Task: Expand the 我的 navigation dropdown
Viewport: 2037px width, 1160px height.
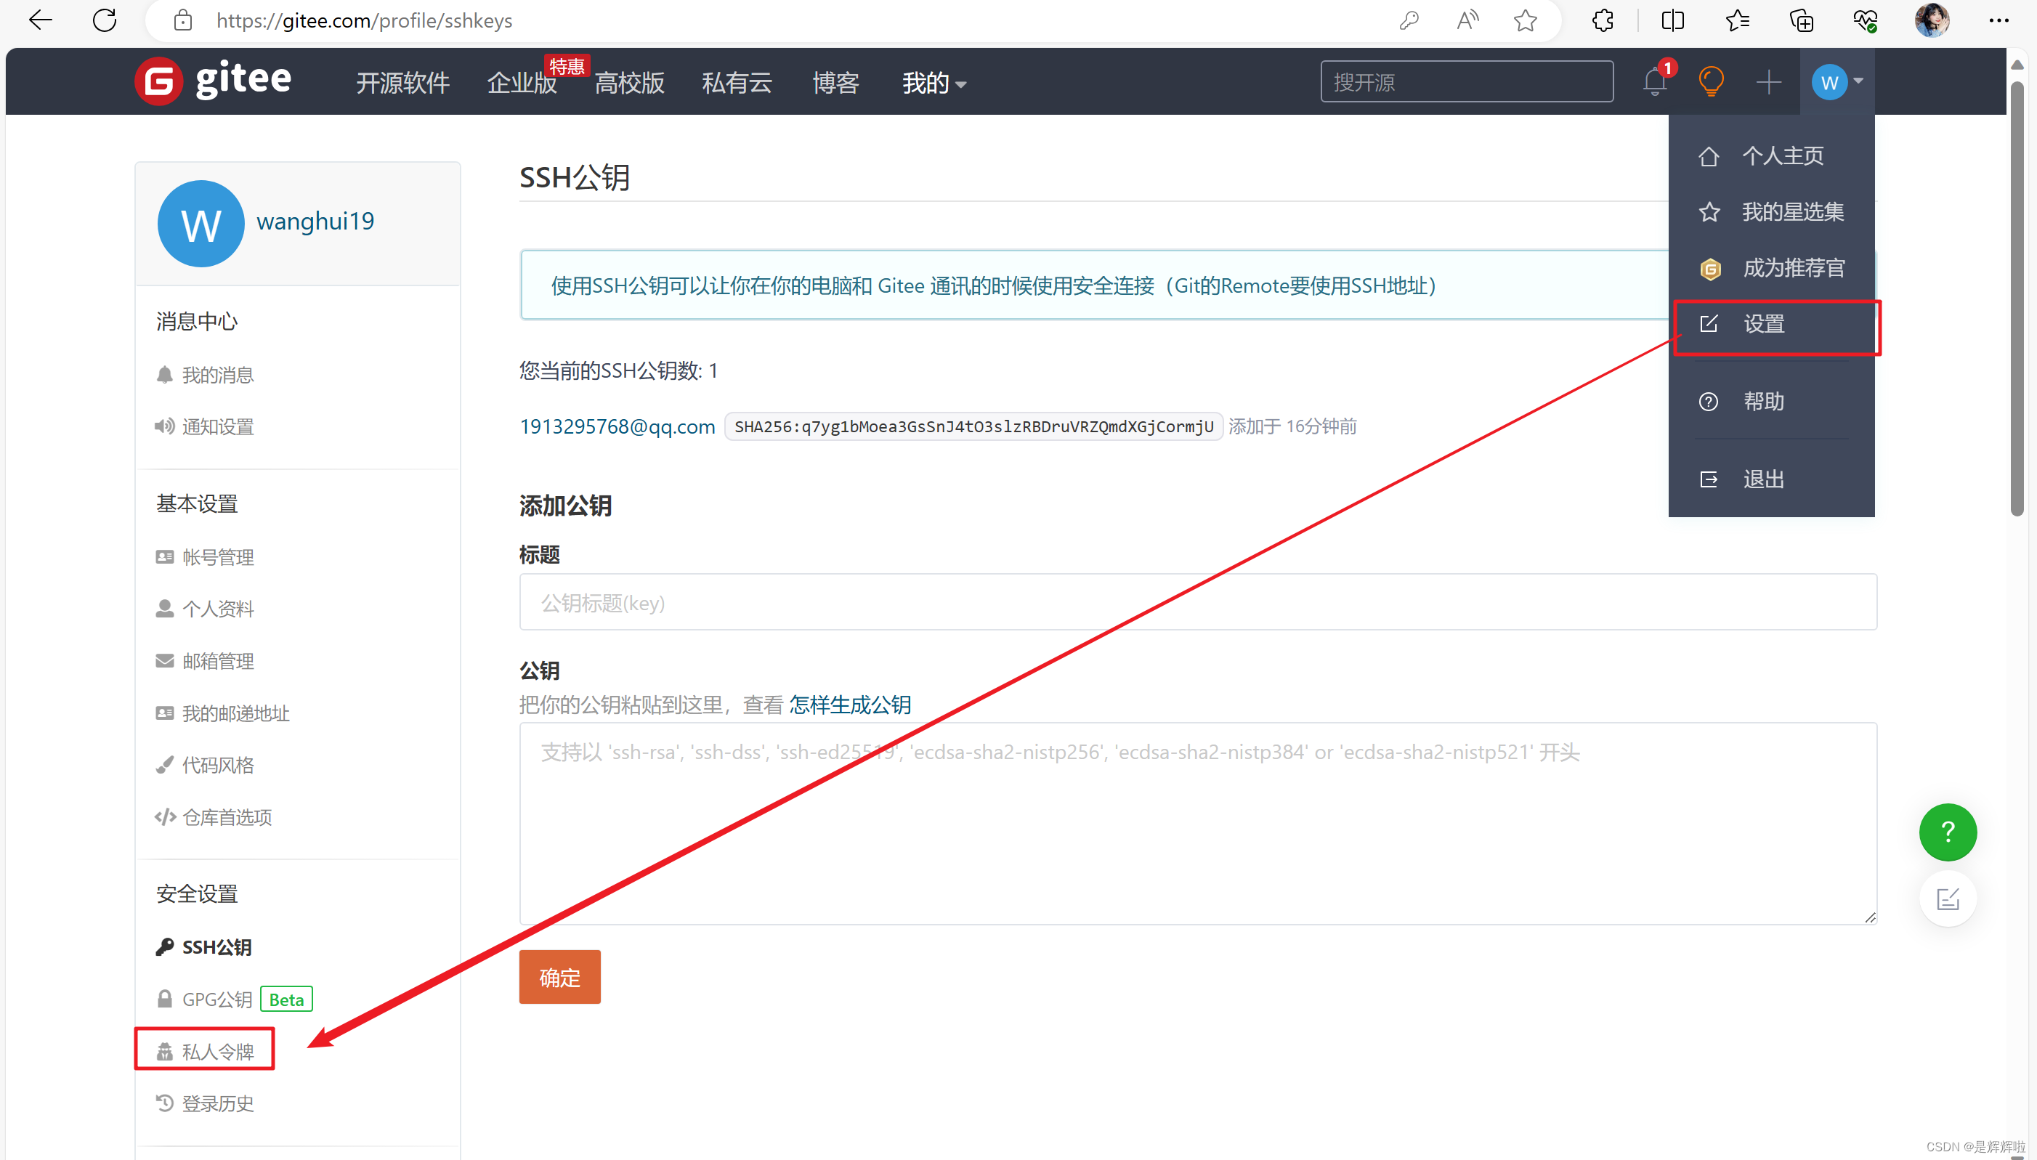Action: (x=934, y=83)
